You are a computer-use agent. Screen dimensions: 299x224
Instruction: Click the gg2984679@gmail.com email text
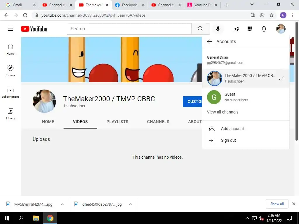tap(226, 63)
